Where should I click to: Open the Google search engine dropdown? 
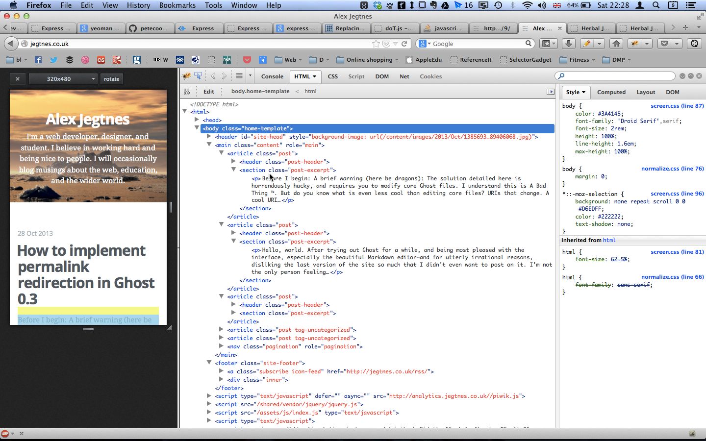pyautogui.click(x=425, y=44)
